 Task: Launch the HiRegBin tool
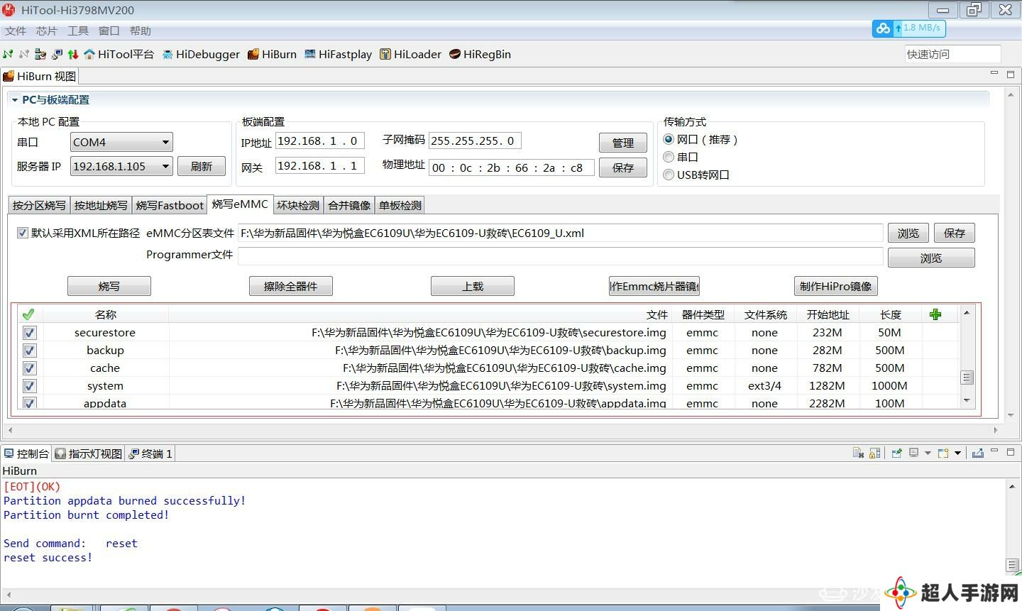480,54
